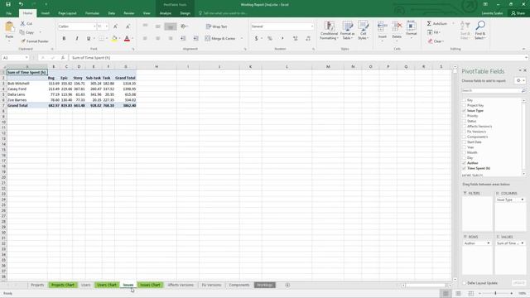Viewport: 530px width, 298px height.
Task: Open the font size dropdown
Action: click(x=107, y=26)
